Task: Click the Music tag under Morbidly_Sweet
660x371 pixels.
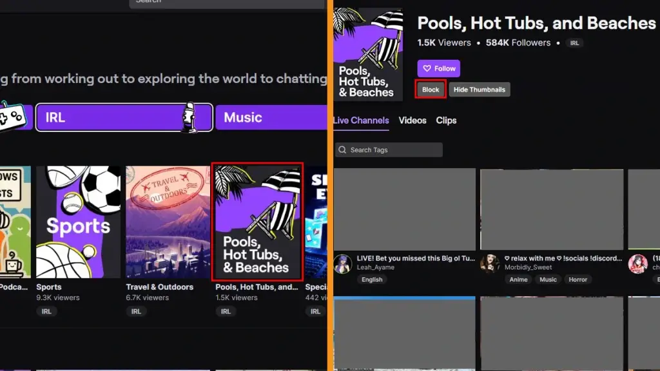Action: pos(548,280)
